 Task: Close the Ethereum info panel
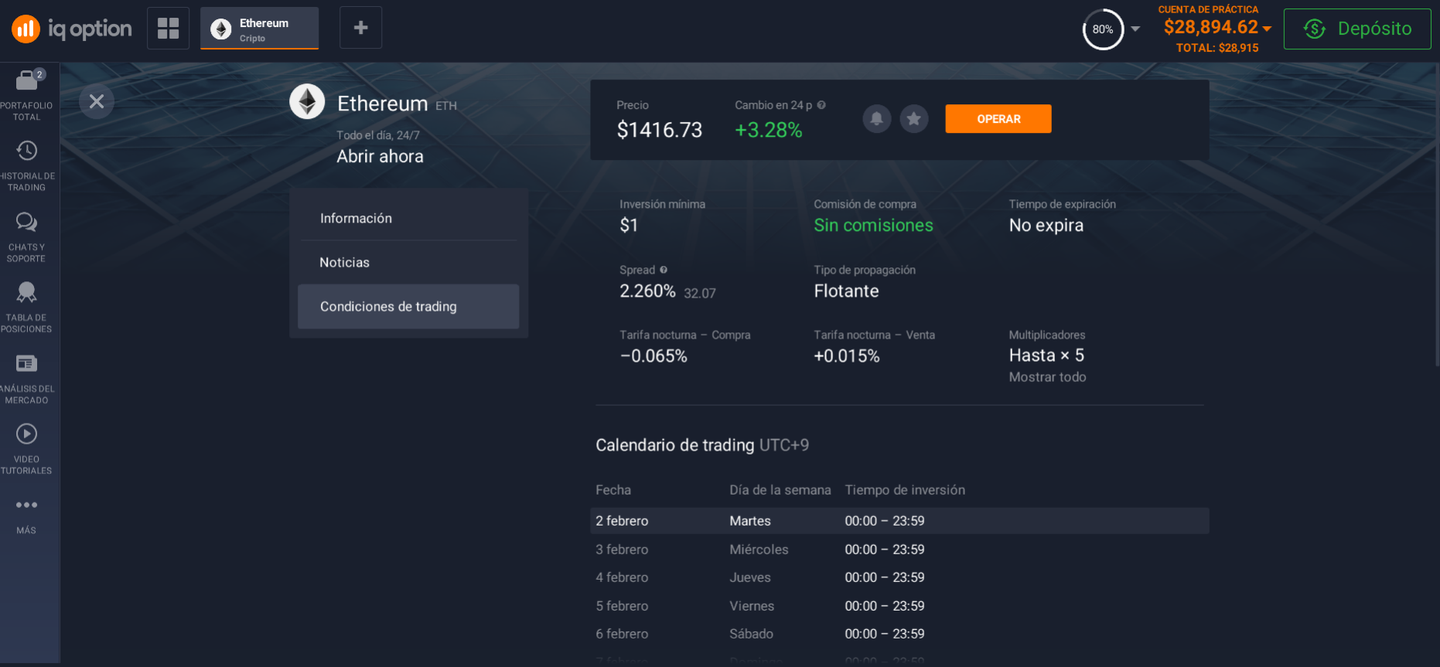click(97, 101)
